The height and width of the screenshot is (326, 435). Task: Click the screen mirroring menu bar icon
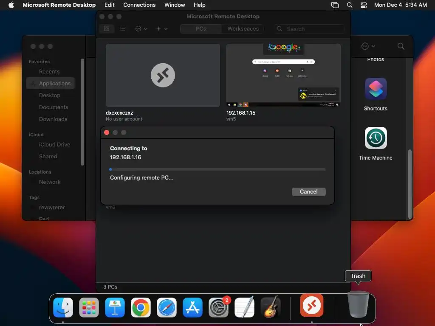(x=335, y=5)
